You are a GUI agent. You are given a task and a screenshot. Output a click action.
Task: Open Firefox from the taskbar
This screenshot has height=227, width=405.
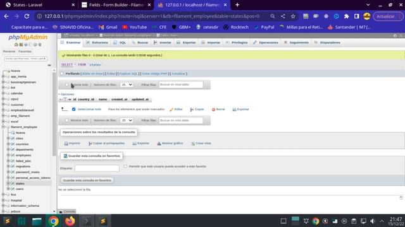70,221
